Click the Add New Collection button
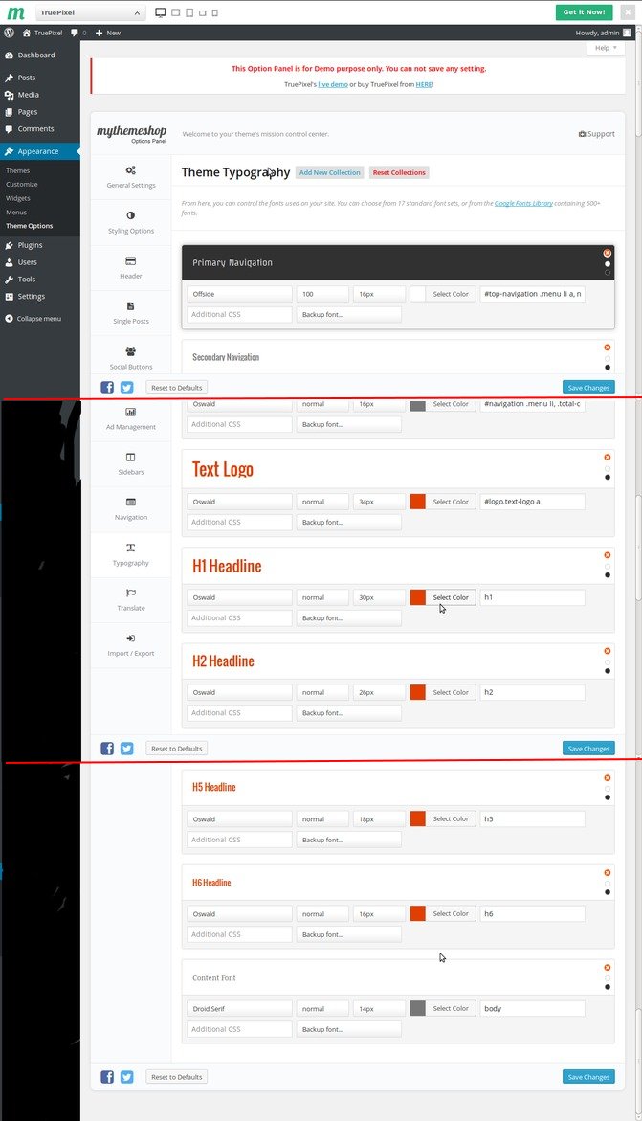 click(x=329, y=173)
